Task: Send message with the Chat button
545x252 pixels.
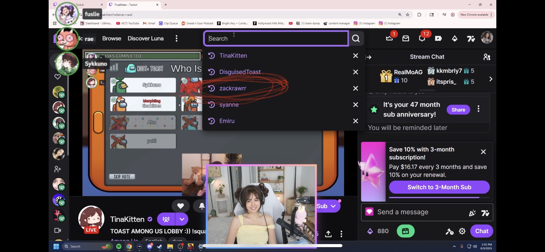Action: coord(482,231)
